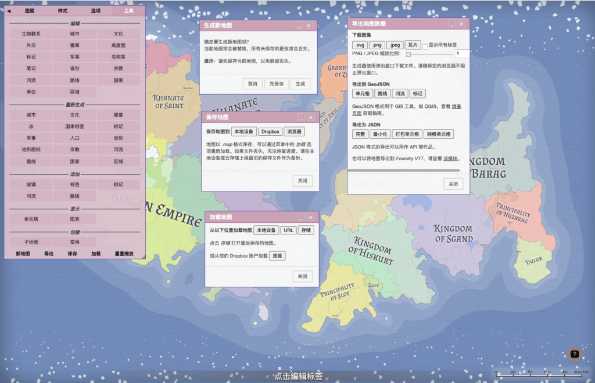Save the map to Dropbox
595x383 pixels.
270,132
